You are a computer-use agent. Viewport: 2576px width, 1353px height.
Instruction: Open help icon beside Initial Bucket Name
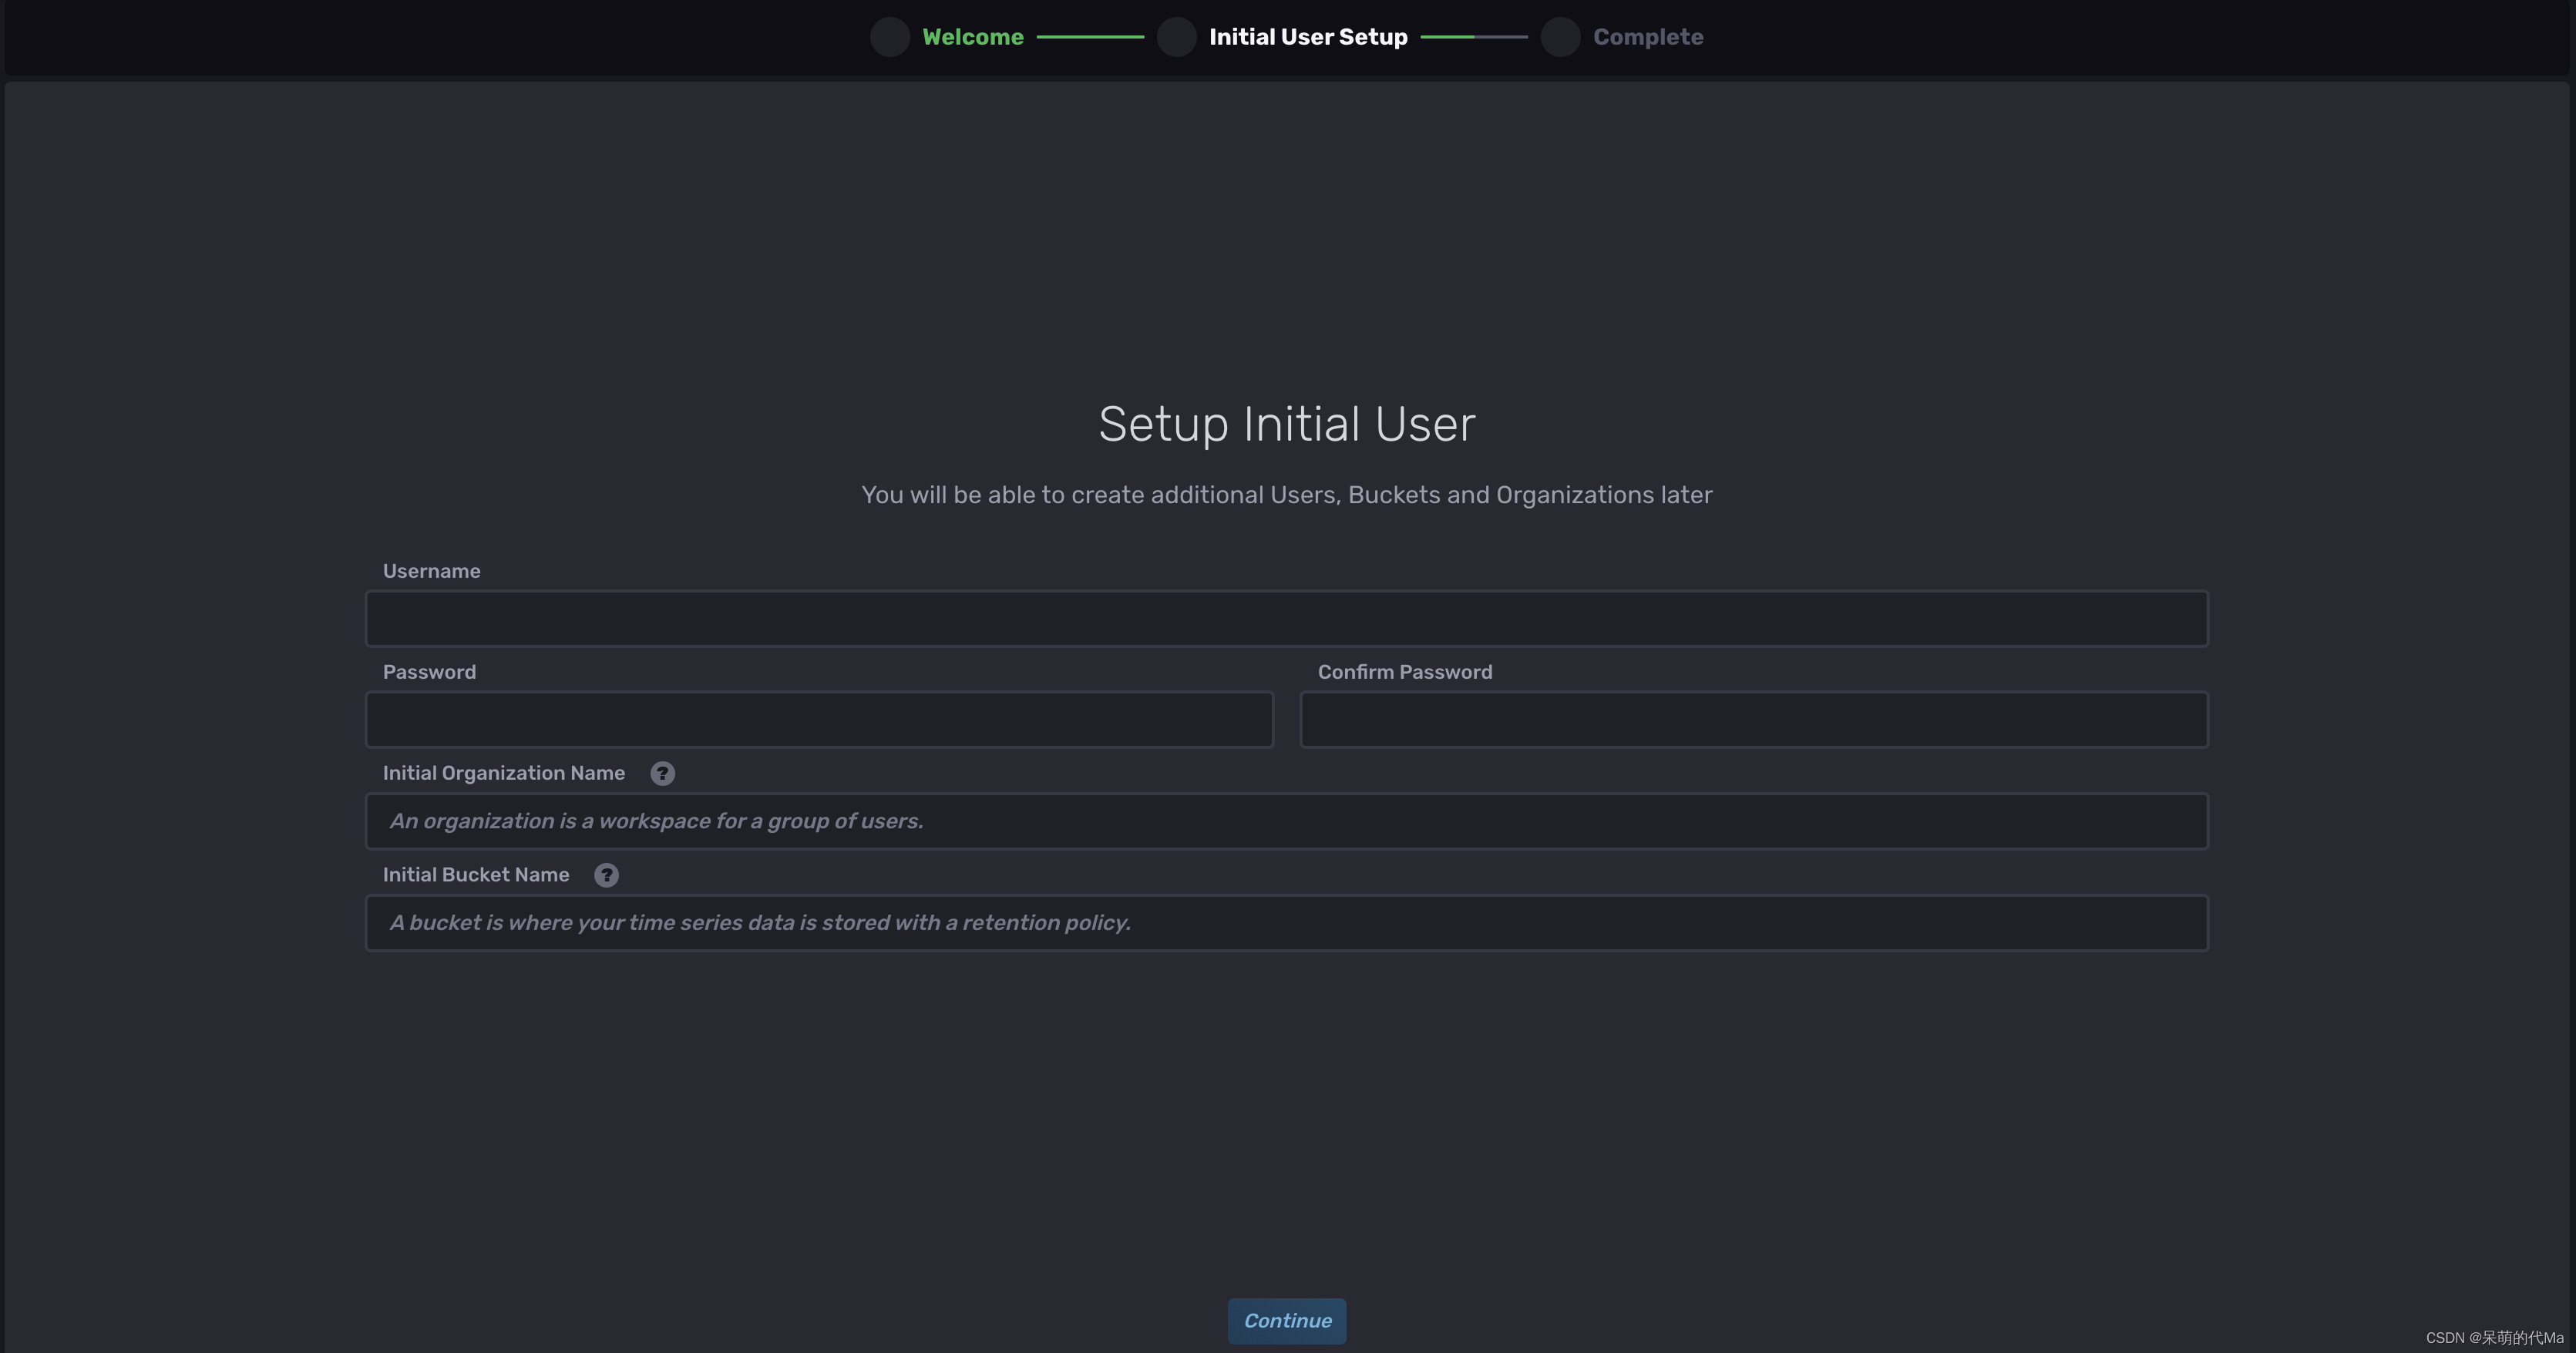[x=606, y=875]
